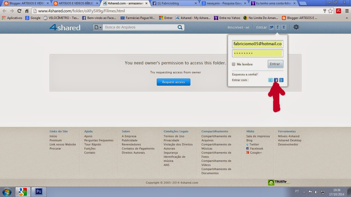Open the settings gear icon
The image size is (351, 197).
pyautogui.click(x=296, y=27)
